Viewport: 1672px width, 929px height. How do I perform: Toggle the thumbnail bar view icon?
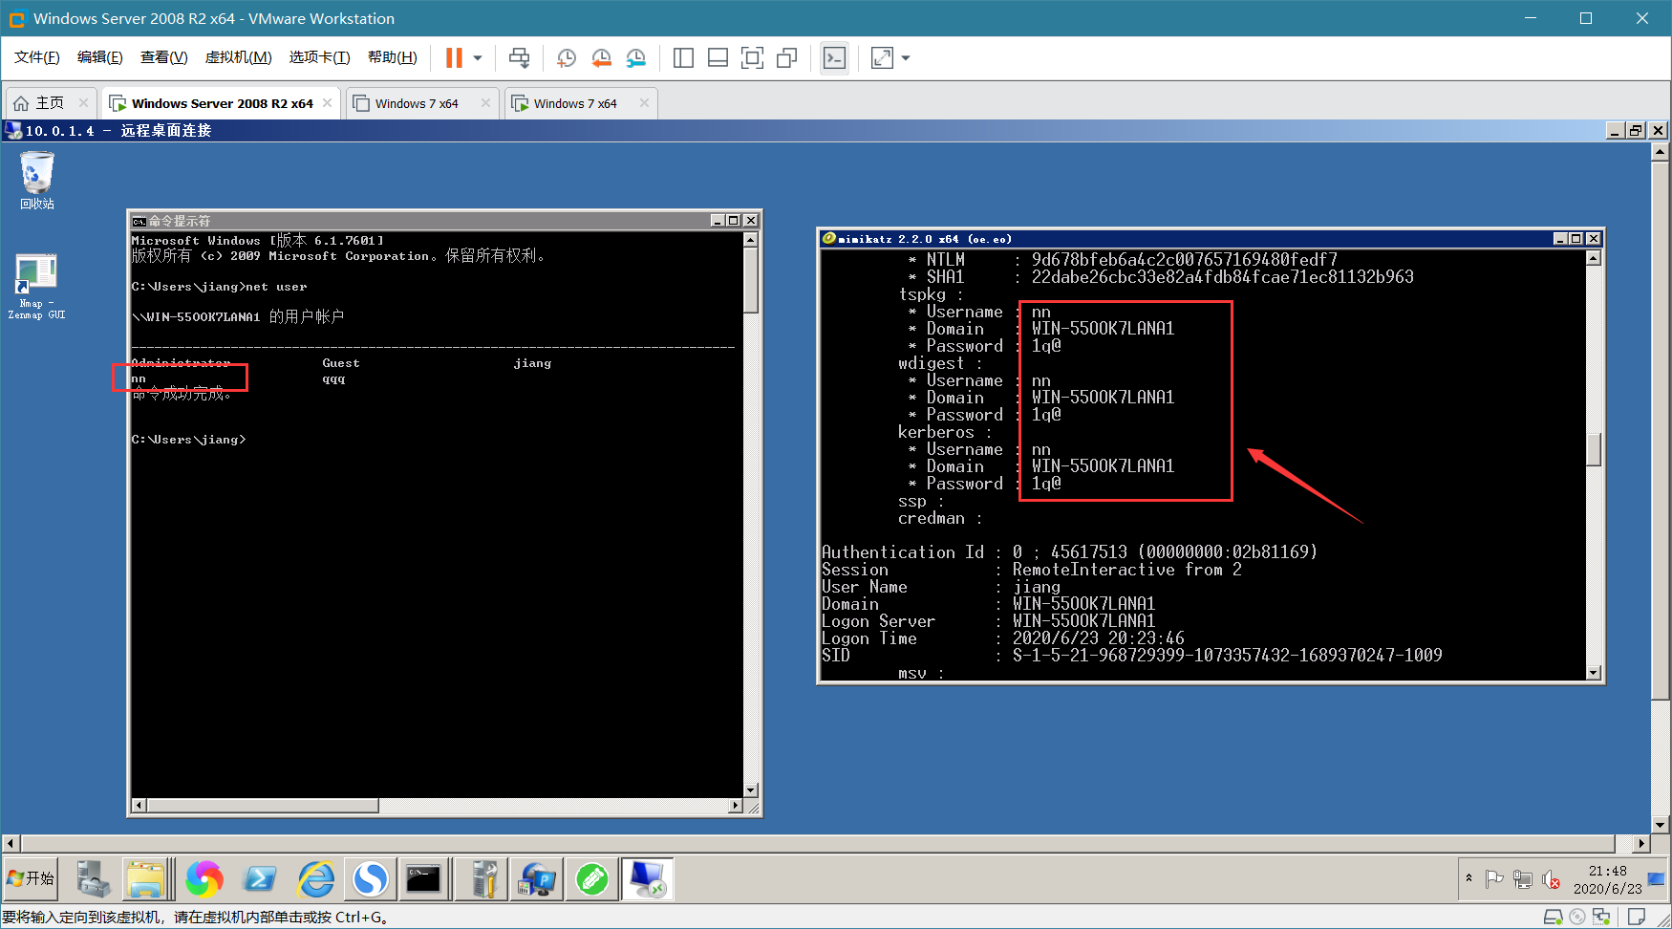click(718, 58)
